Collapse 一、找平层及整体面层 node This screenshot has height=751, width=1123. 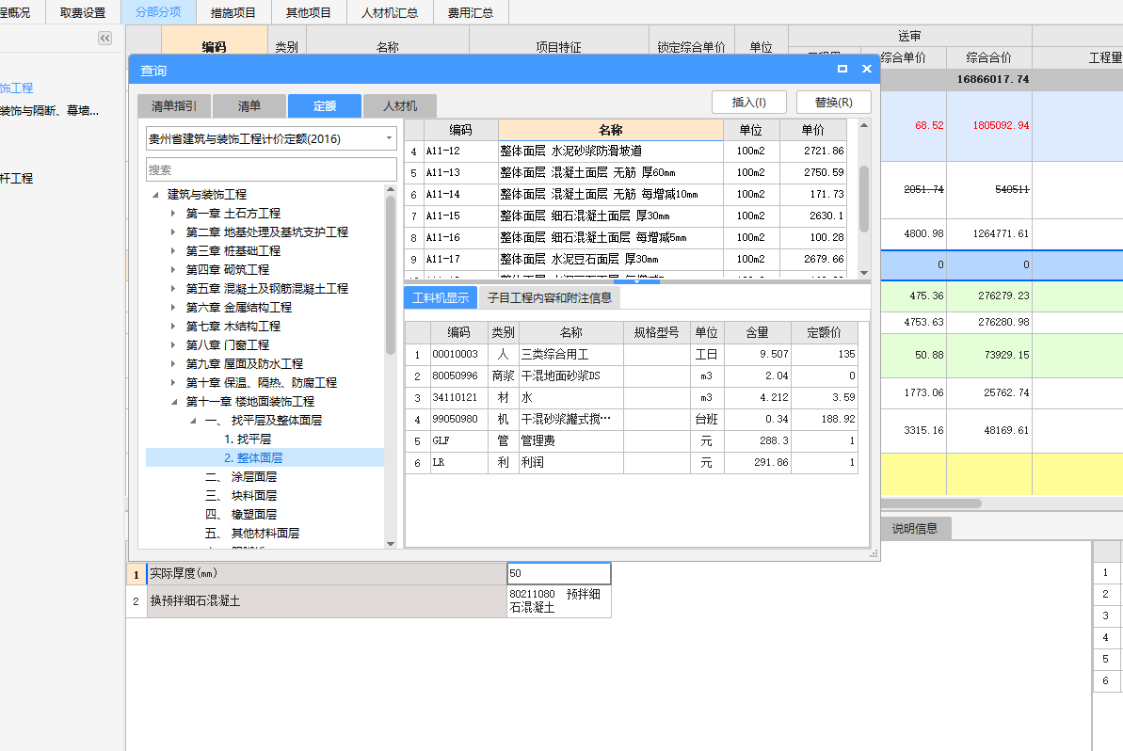click(193, 421)
